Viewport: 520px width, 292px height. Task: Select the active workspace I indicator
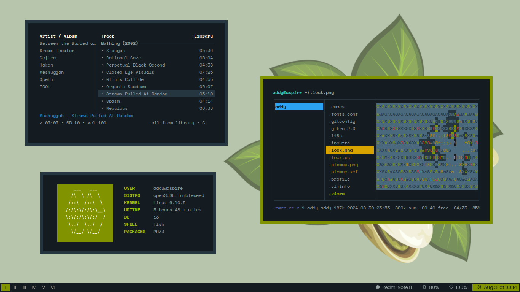tap(5, 287)
